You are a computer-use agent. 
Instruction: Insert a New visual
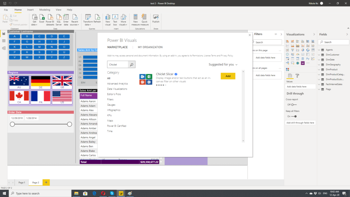pos(108,20)
